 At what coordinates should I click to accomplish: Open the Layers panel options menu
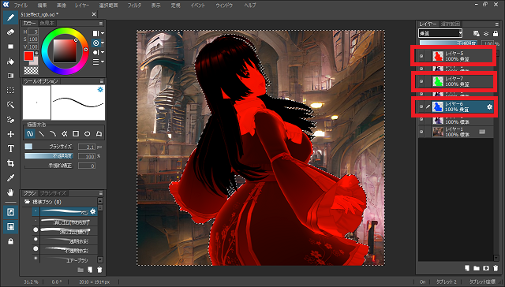point(496,24)
